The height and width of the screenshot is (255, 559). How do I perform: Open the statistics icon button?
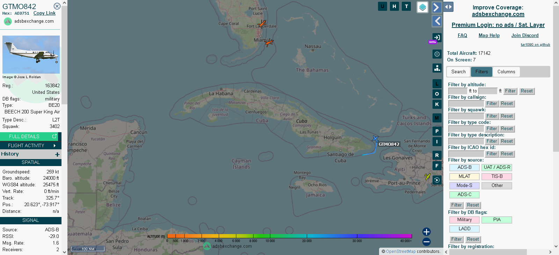tap(437, 68)
